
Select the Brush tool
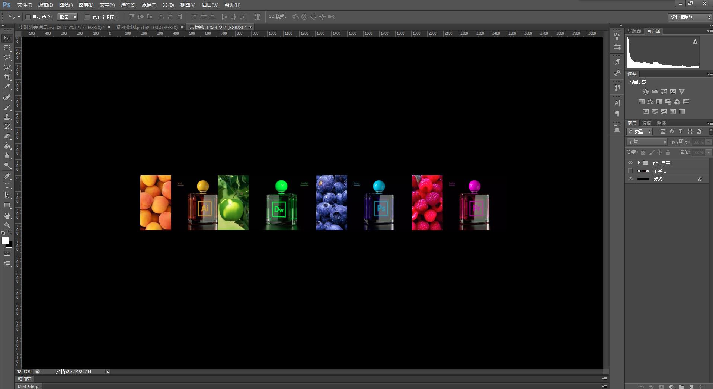click(x=7, y=107)
